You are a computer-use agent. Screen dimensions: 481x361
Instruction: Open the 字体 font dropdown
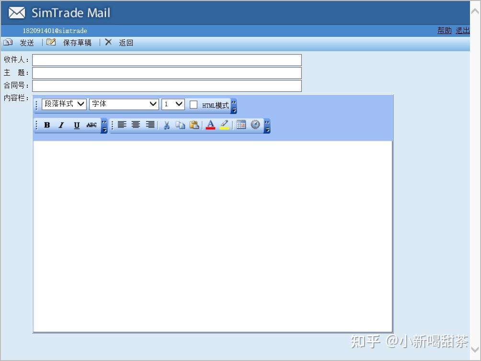[124, 104]
